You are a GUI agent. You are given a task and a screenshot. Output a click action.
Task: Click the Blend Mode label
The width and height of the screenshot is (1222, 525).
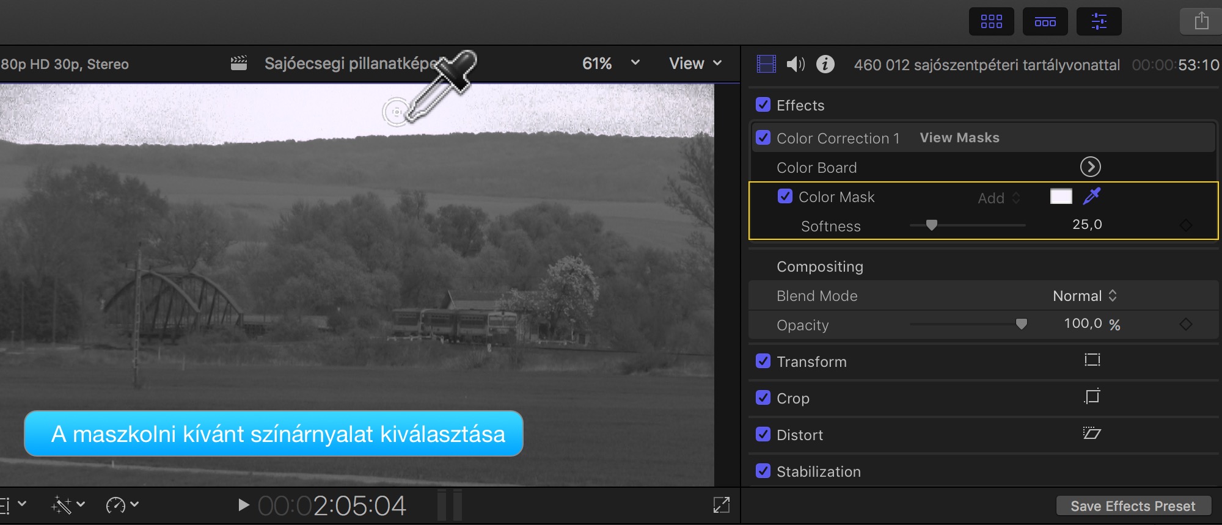817,296
